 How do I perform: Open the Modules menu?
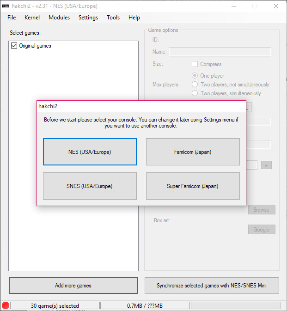[59, 18]
